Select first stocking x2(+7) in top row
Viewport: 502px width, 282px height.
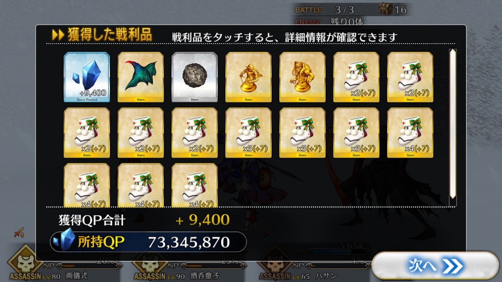point(356,77)
